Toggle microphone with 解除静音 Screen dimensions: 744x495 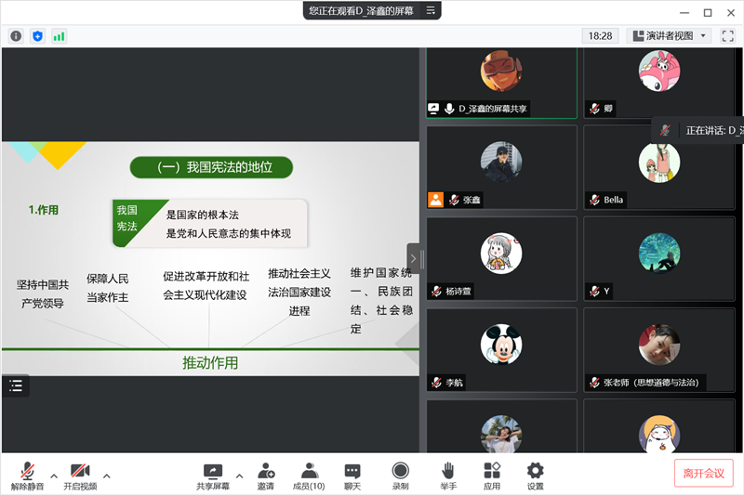[28, 475]
